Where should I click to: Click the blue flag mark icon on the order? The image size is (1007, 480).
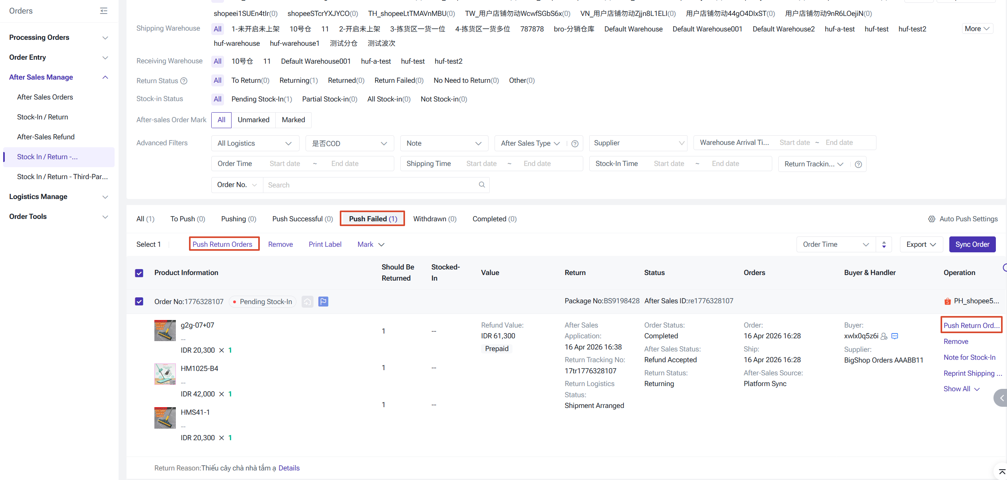point(323,302)
